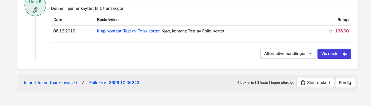Image resolution: width=371 pixels, height=106 pixels.
Task: Click the vertical timeline line below Linje 5
Action: (x=35, y=39)
